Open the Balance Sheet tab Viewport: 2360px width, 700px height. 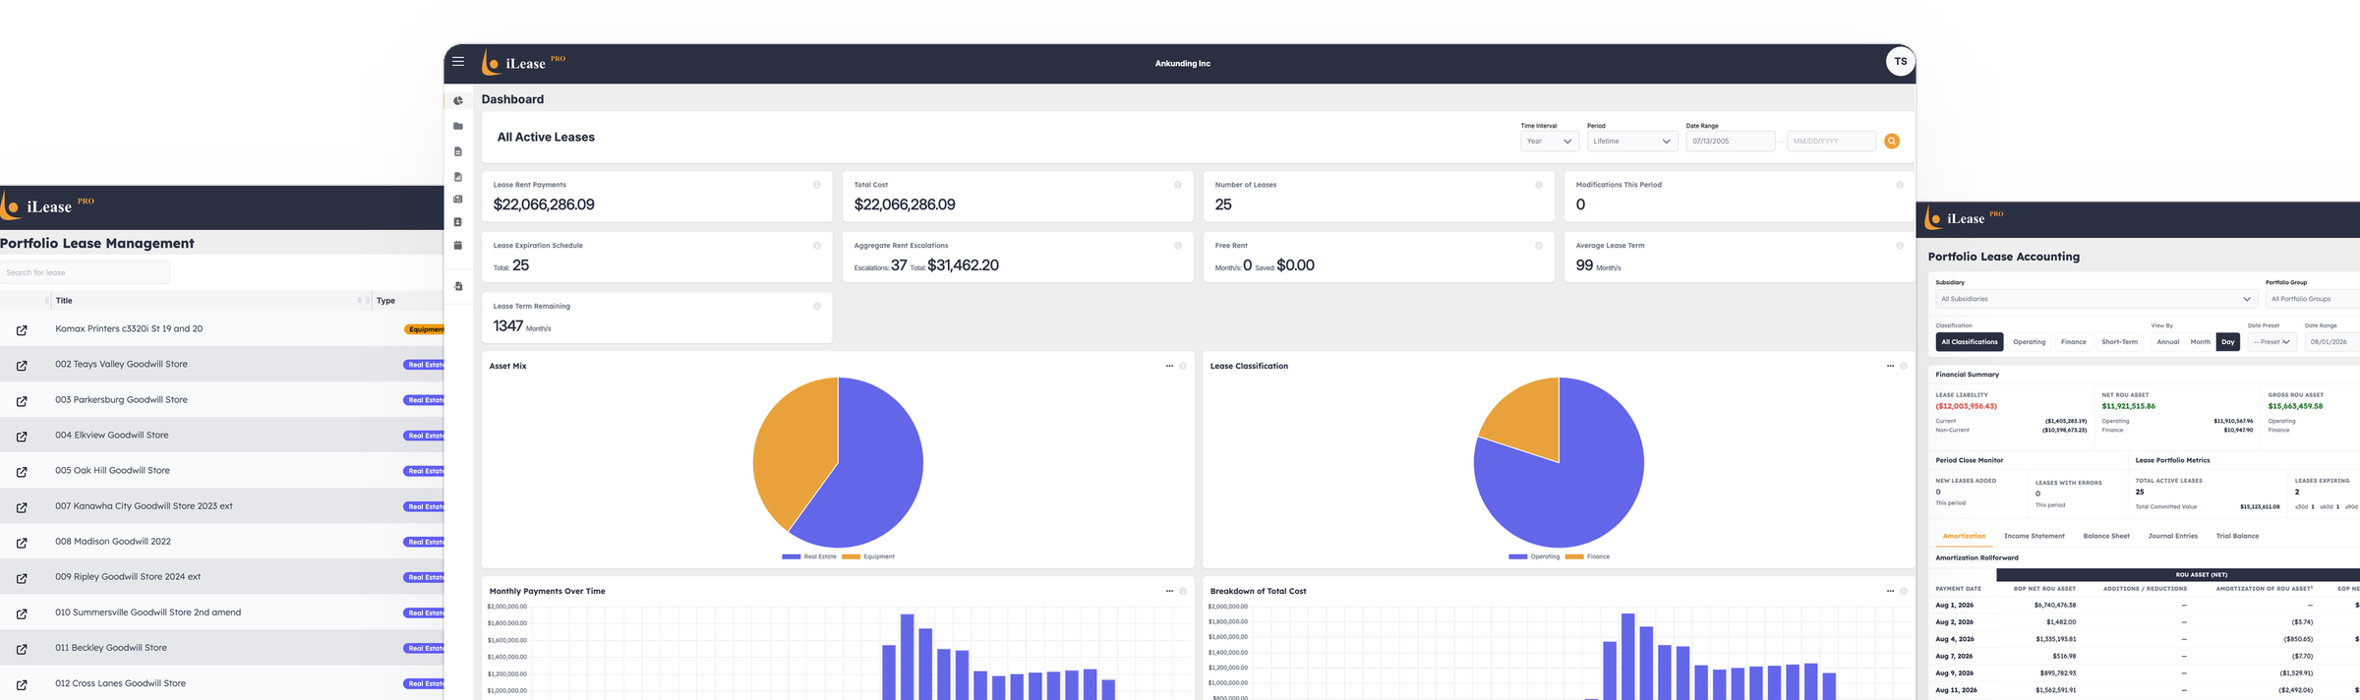2106,536
